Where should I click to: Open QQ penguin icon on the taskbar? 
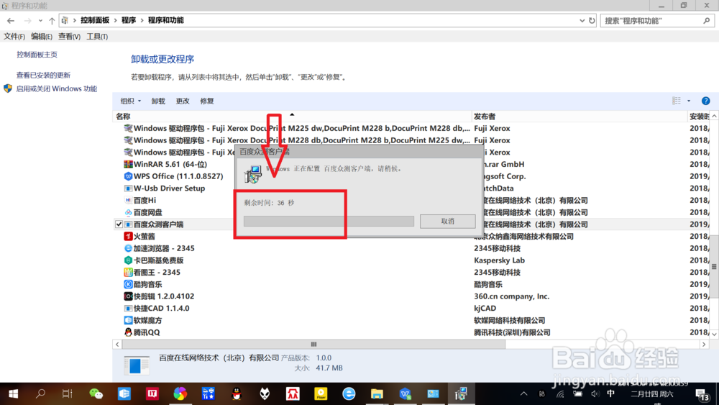click(x=237, y=393)
